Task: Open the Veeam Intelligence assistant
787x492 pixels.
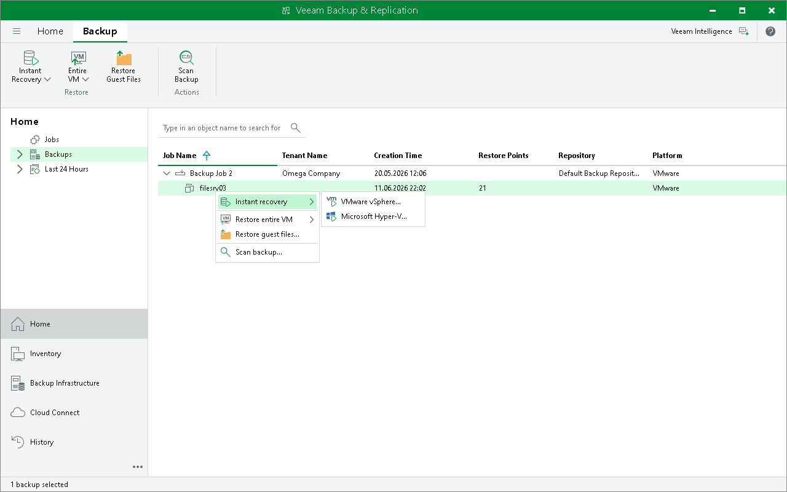Action: (x=710, y=31)
